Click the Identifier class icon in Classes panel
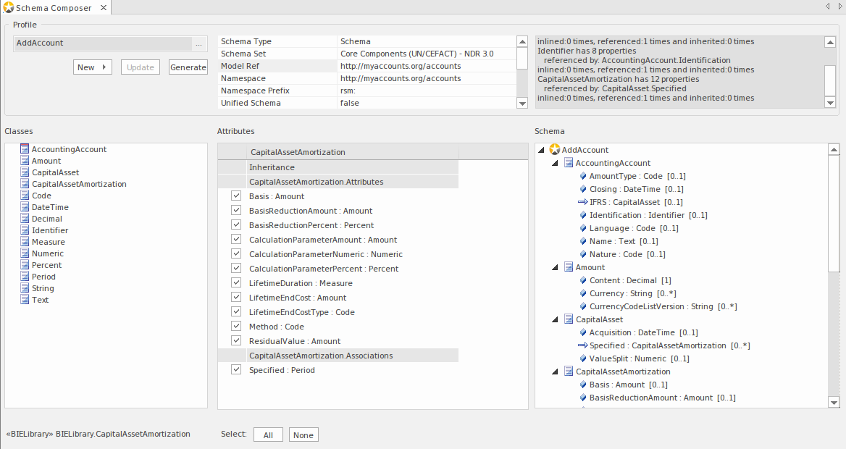The height and width of the screenshot is (449, 846). [25, 230]
